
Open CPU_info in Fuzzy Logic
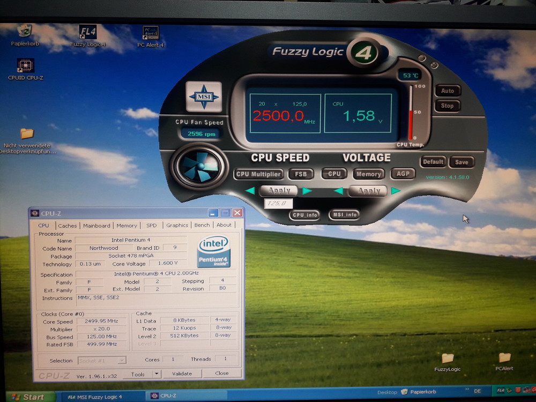(x=305, y=215)
